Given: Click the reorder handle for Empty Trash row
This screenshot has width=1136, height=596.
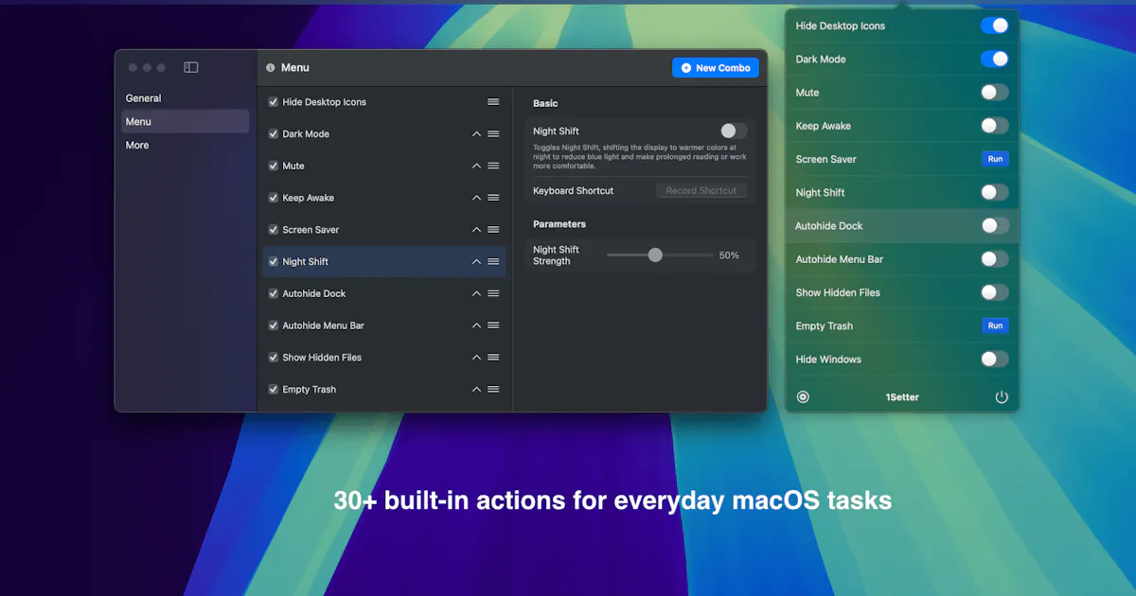Looking at the screenshot, I should 493,390.
